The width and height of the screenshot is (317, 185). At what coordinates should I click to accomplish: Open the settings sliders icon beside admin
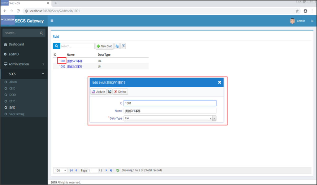tap(312, 21)
